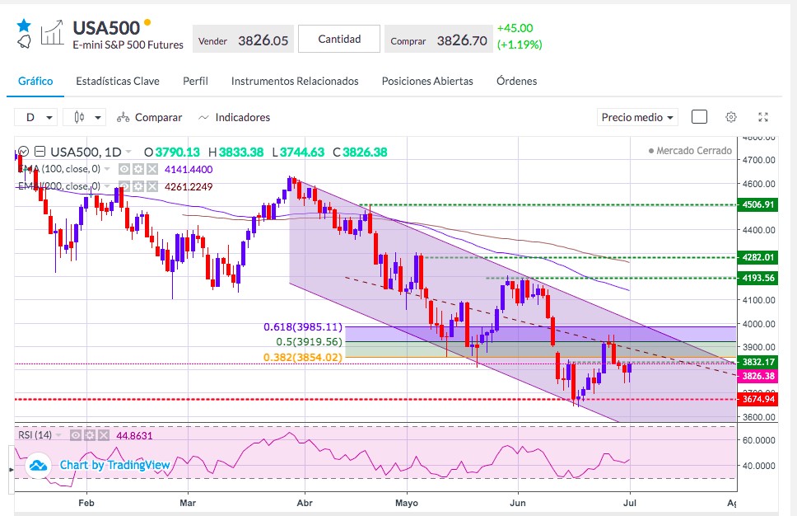This screenshot has height=516, width=797.
Task: Click the 0.618(3985.11) Fibonacci label
Action: pyautogui.click(x=303, y=326)
